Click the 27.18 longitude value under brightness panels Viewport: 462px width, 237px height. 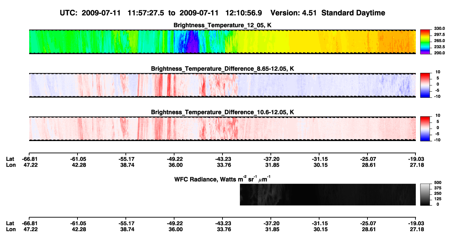(x=417, y=165)
